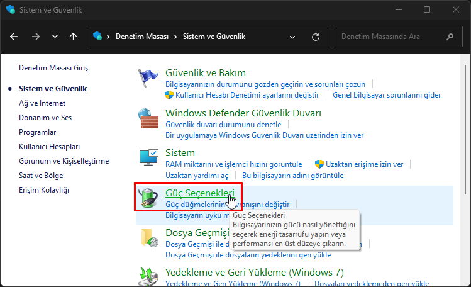Open Programlar category
This screenshot has width=471, height=287.
pyautogui.click(x=38, y=132)
